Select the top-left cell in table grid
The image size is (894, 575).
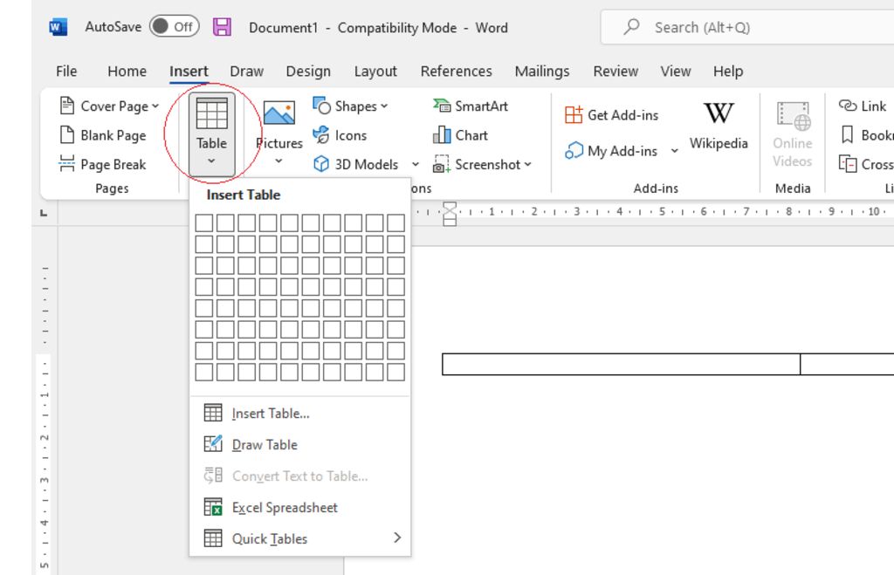[x=204, y=223]
